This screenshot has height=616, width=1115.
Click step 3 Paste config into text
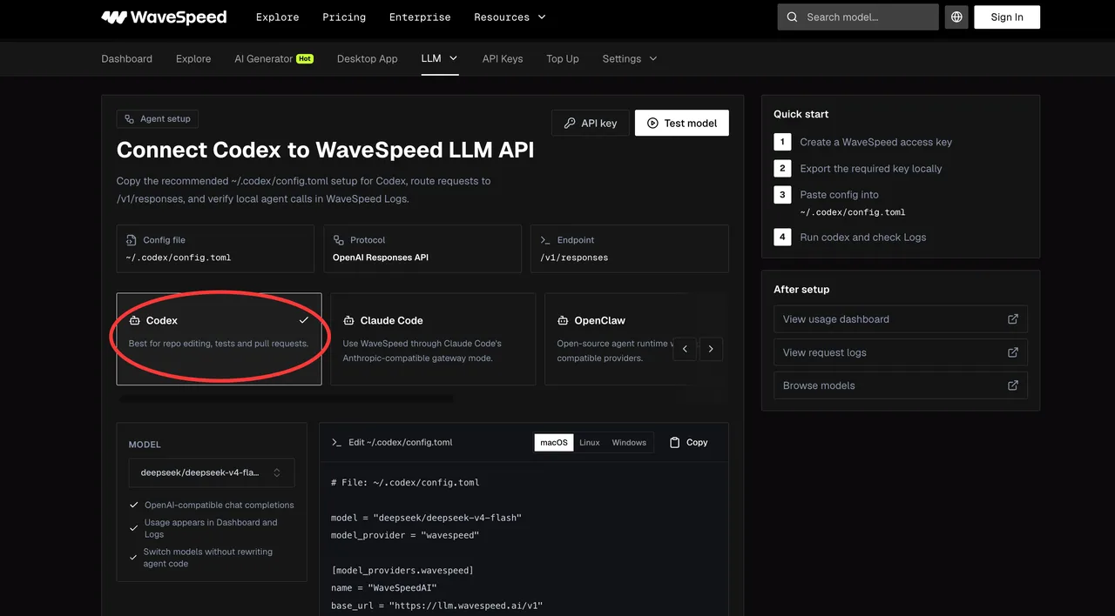coord(840,195)
